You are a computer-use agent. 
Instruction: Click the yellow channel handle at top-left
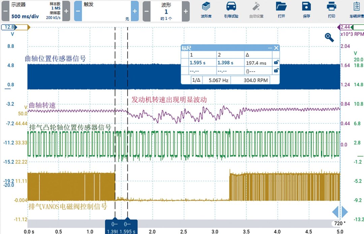click(23, 27)
